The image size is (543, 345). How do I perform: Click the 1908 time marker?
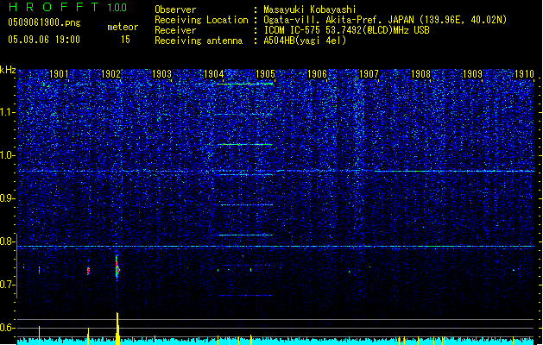(420, 74)
